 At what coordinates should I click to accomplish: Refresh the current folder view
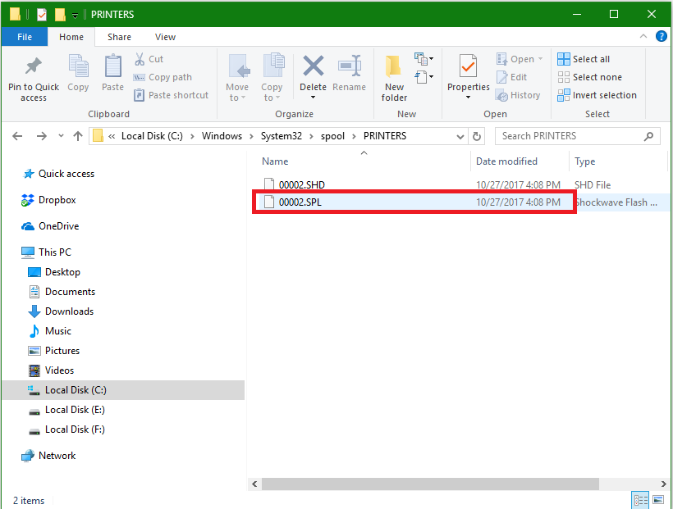(478, 136)
